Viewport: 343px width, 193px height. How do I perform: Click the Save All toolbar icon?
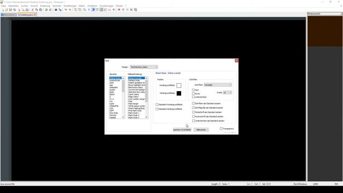(x=14, y=10)
